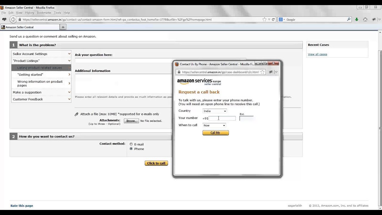Expand Customer Feedback category
382x215 pixels.
(x=41, y=99)
